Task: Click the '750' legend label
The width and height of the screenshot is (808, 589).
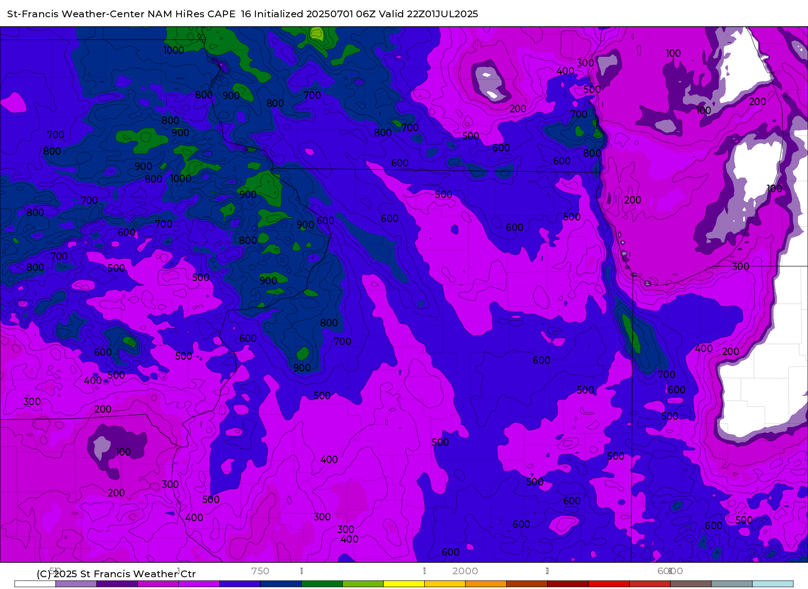Action: [260, 571]
